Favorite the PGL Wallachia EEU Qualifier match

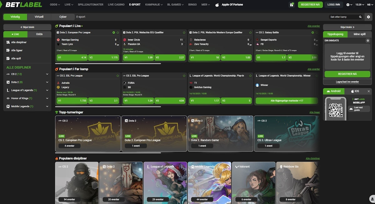point(184,32)
